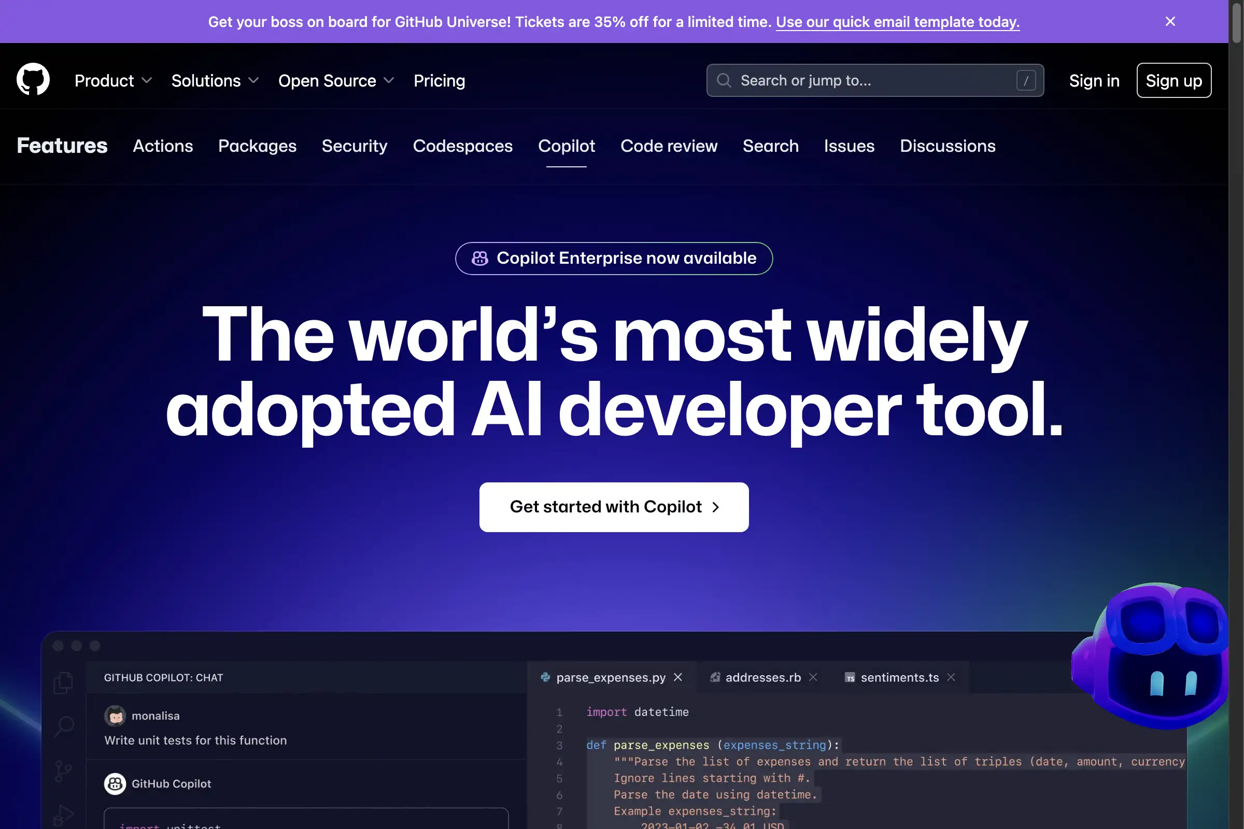Open the Codespaces features tab
Viewport: 1244px width, 829px height.
(x=462, y=146)
